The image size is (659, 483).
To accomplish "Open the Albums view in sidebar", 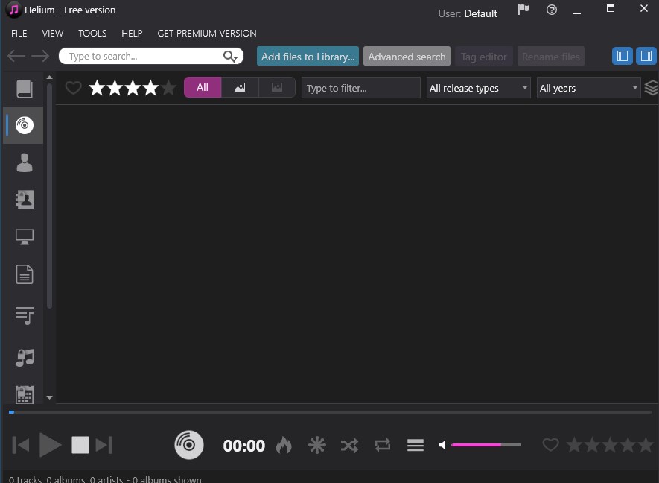I will 25,125.
